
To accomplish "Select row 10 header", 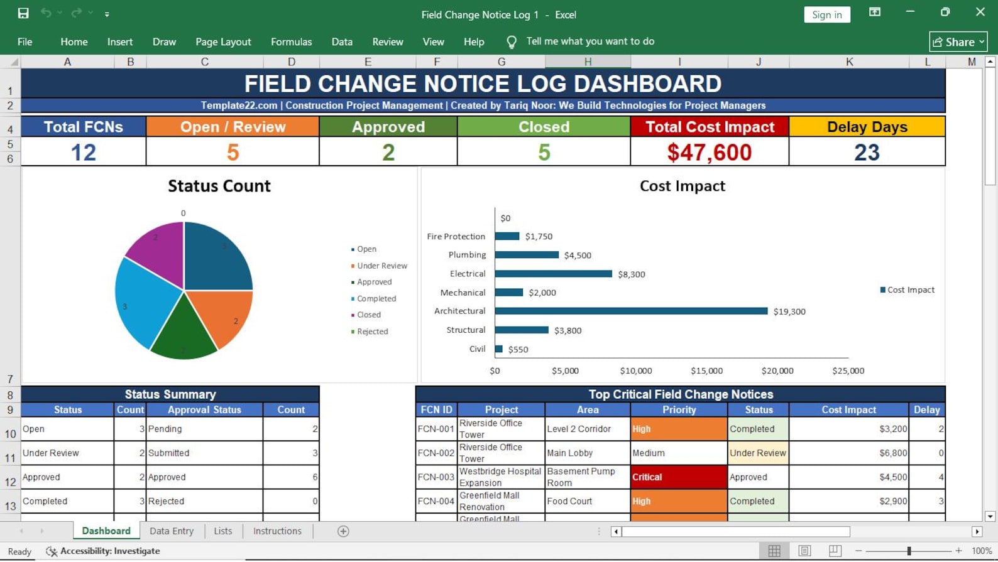I will (x=10, y=430).
